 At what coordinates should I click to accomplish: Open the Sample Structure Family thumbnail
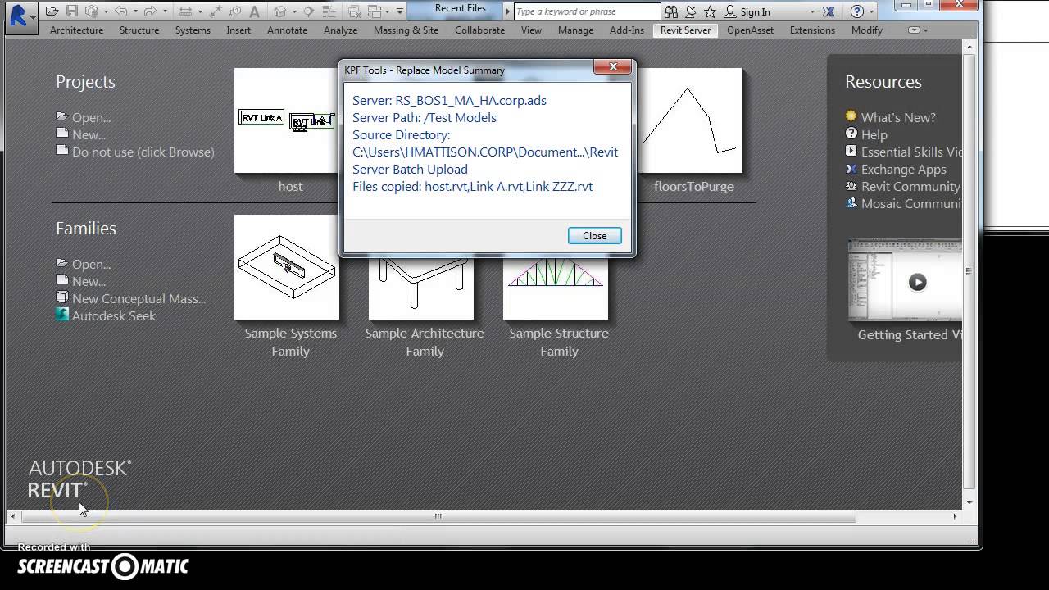point(556,287)
